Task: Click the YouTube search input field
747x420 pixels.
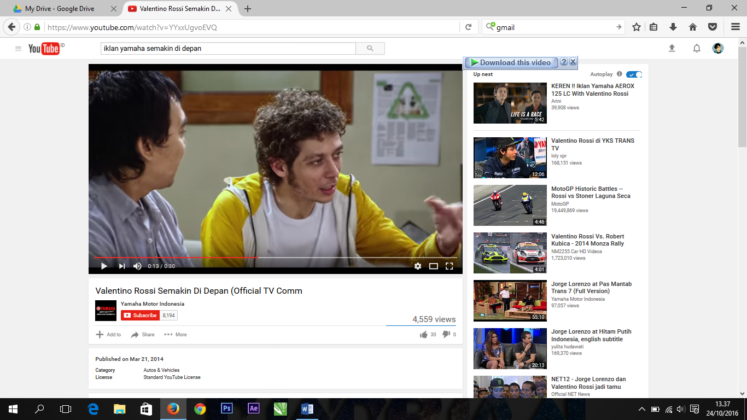Action: [x=228, y=49]
